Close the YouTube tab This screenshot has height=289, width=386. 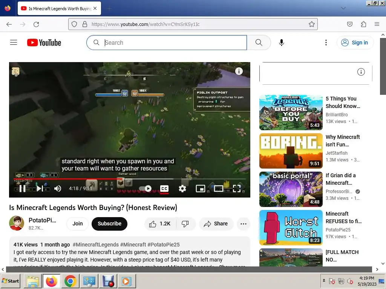[95, 8]
